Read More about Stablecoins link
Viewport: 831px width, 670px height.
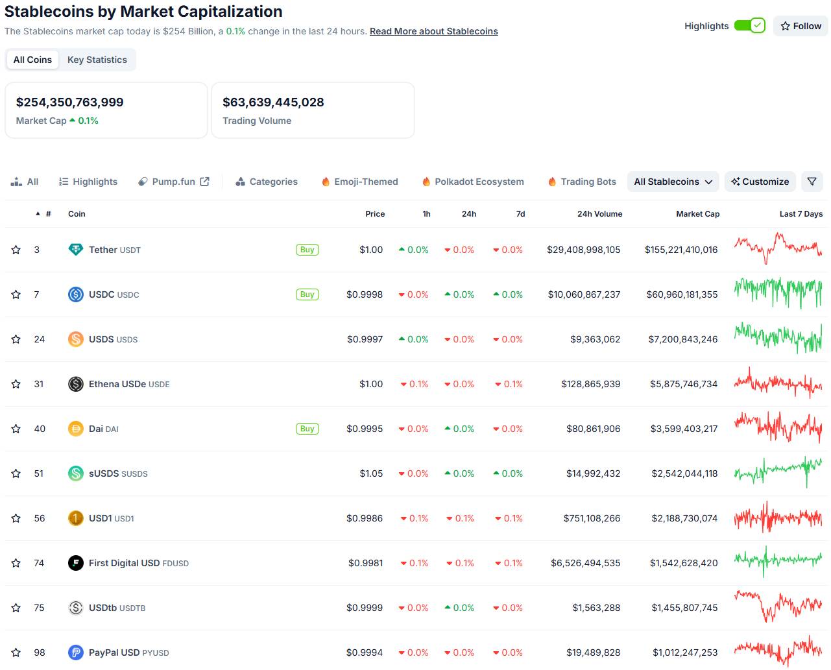coord(434,31)
